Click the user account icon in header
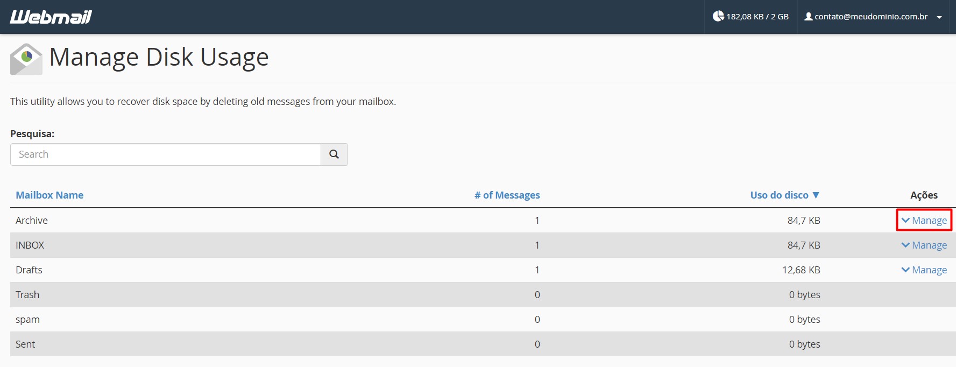 808,16
